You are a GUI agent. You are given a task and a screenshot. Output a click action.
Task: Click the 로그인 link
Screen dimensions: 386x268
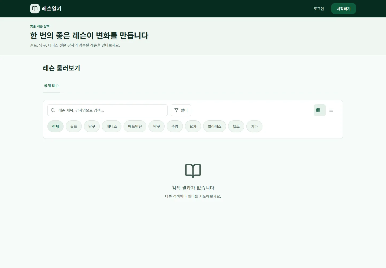pos(319,9)
